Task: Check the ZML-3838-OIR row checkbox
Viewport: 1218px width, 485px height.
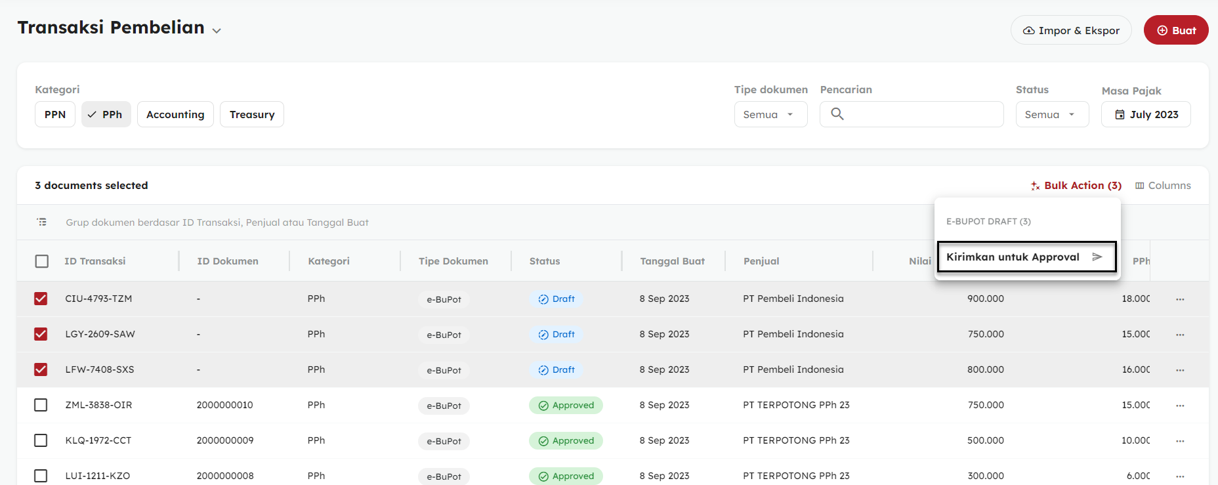Action: pos(41,405)
